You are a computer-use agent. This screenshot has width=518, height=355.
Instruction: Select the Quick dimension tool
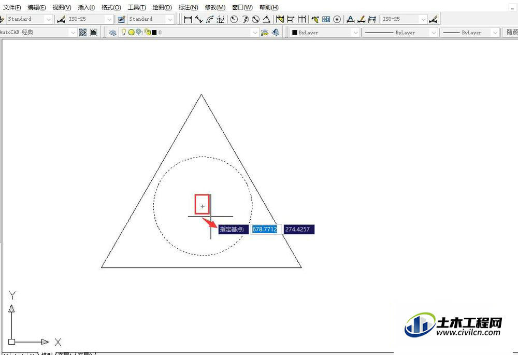pos(280,19)
